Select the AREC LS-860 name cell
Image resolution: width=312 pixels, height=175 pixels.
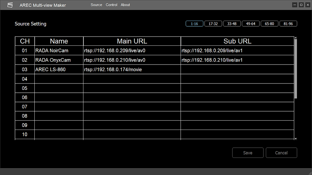(59, 70)
